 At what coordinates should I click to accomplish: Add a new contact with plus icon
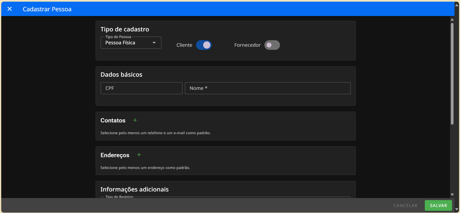click(135, 120)
